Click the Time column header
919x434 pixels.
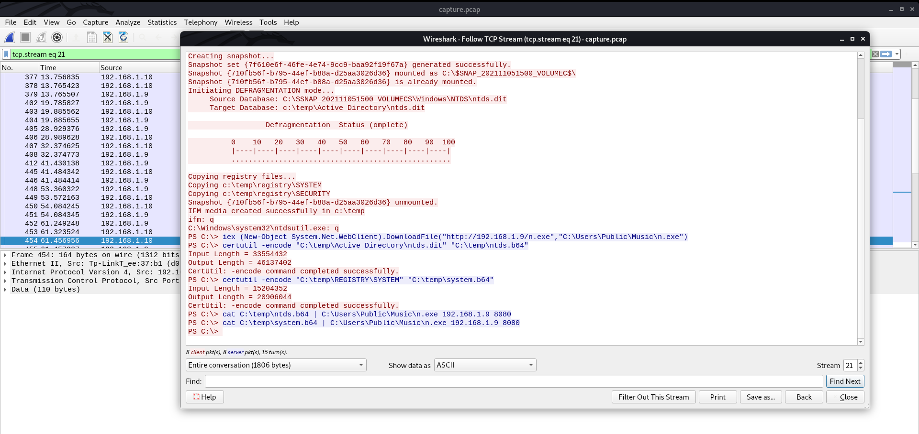tap(68, 67)
